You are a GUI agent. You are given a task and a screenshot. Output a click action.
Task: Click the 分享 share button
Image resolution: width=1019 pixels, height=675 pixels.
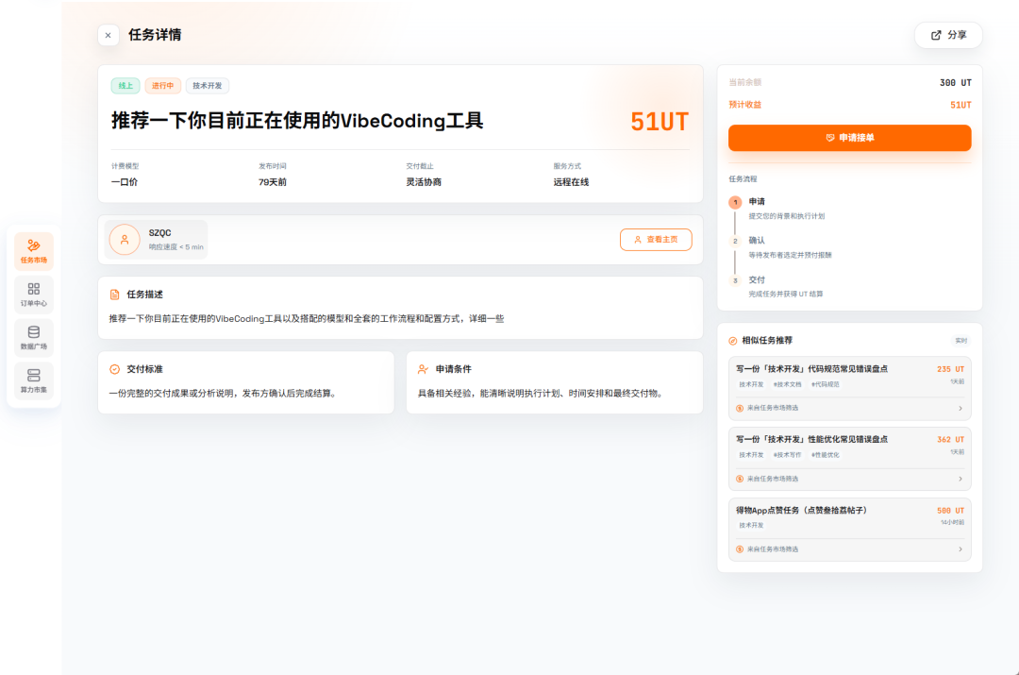(x=948, y=35)
